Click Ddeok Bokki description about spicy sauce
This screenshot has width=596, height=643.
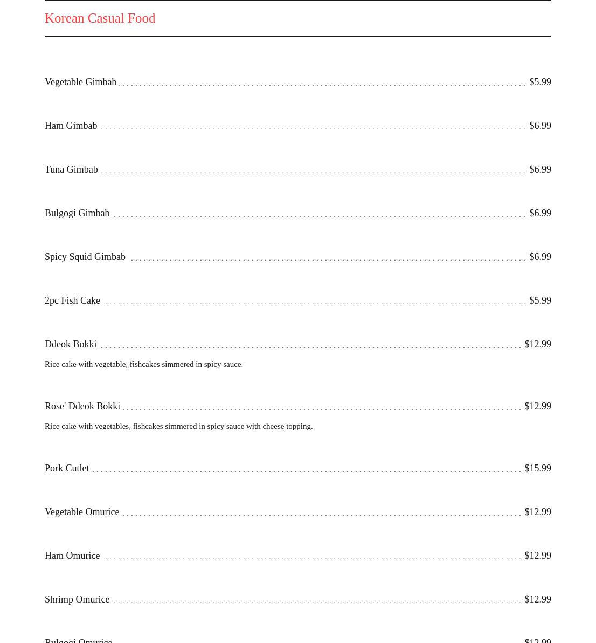(x=144, y=364)
